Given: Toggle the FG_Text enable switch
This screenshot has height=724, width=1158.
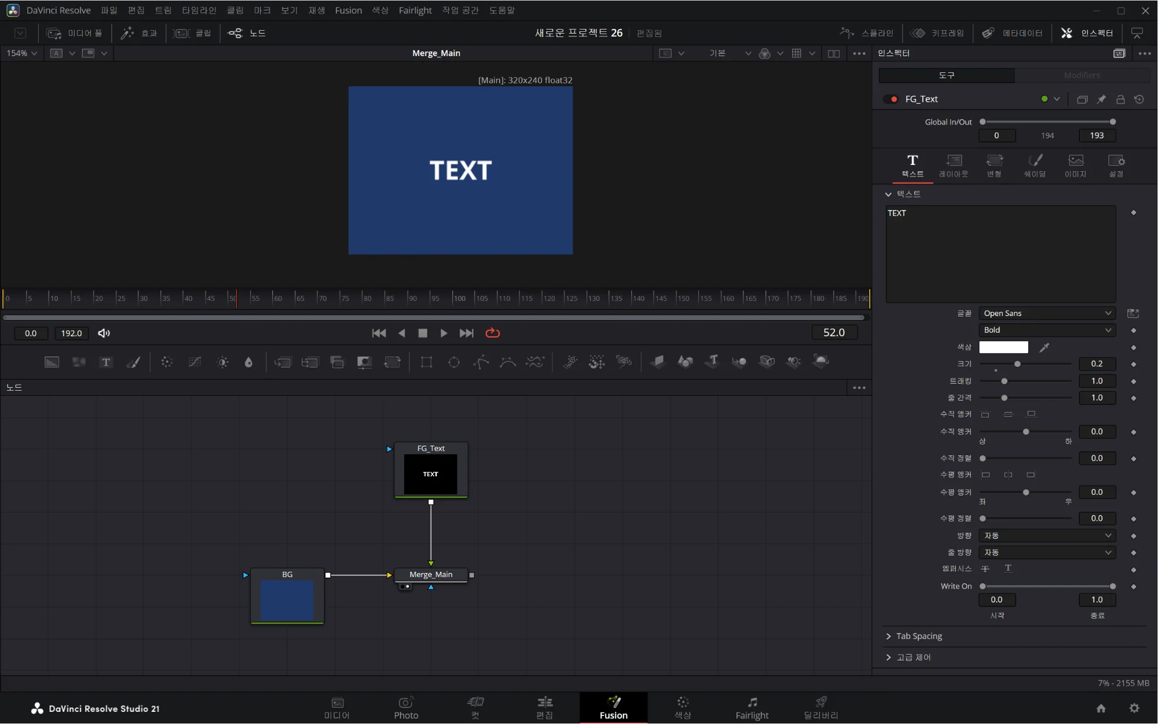Looking at the screenshot, I should (891, 99).
